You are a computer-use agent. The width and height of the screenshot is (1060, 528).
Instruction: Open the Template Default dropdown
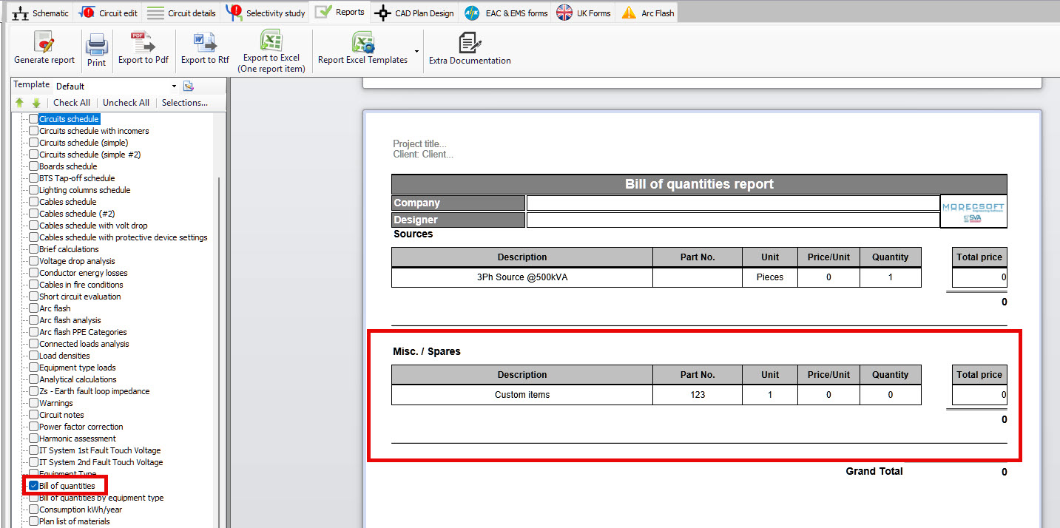point(175,86)
